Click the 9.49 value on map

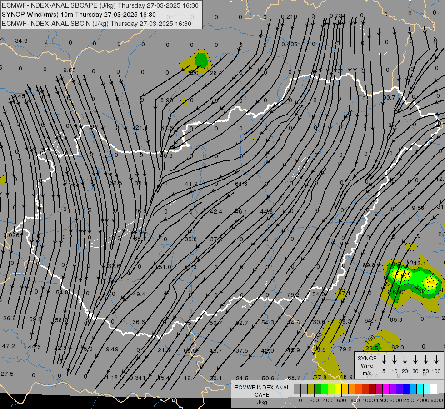point(112,349)
